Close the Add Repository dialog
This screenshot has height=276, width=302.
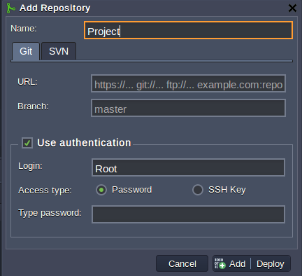tap(292, 8)
